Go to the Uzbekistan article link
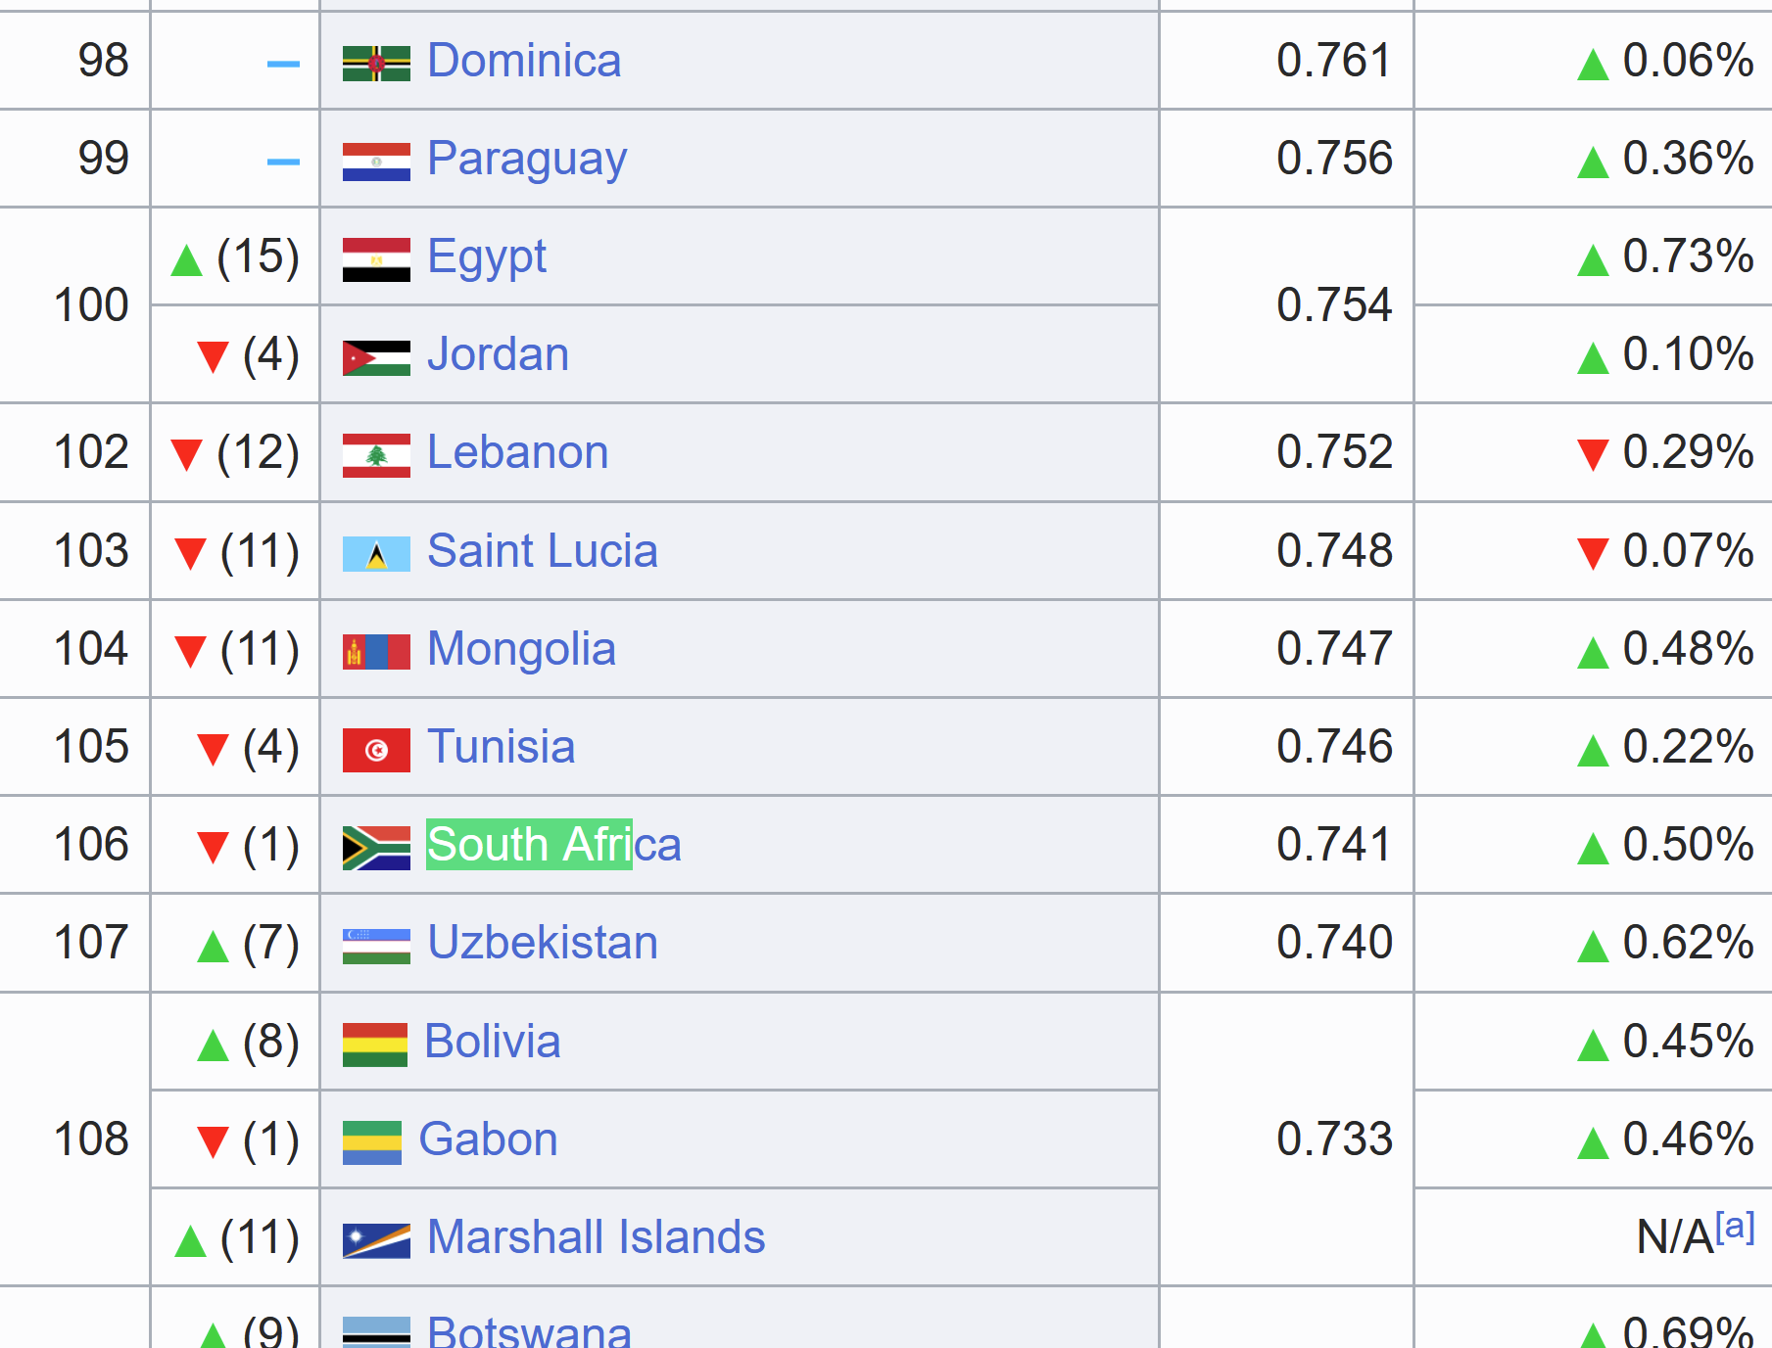 [x=543, y=943]
